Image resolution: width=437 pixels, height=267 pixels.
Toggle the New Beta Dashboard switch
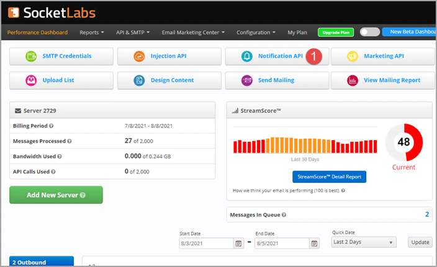[370, 32]
